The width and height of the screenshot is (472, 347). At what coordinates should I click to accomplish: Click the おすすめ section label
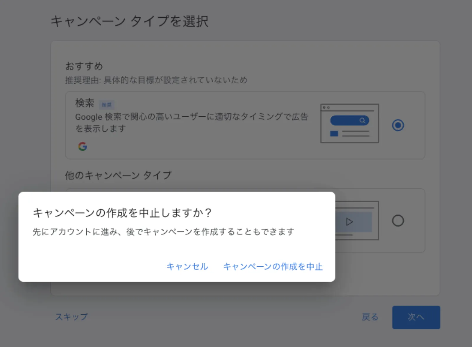tap(84, 66)
